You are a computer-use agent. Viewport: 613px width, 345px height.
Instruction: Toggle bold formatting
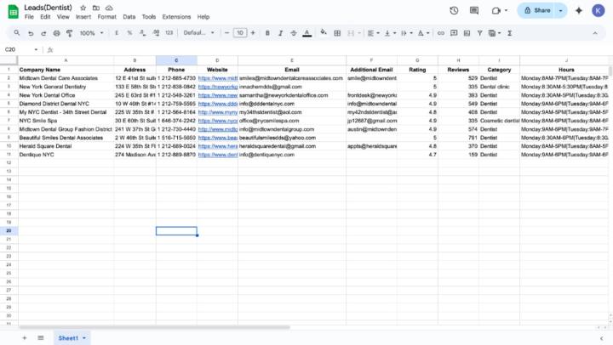pyautogui.click(x=267, y=33)
